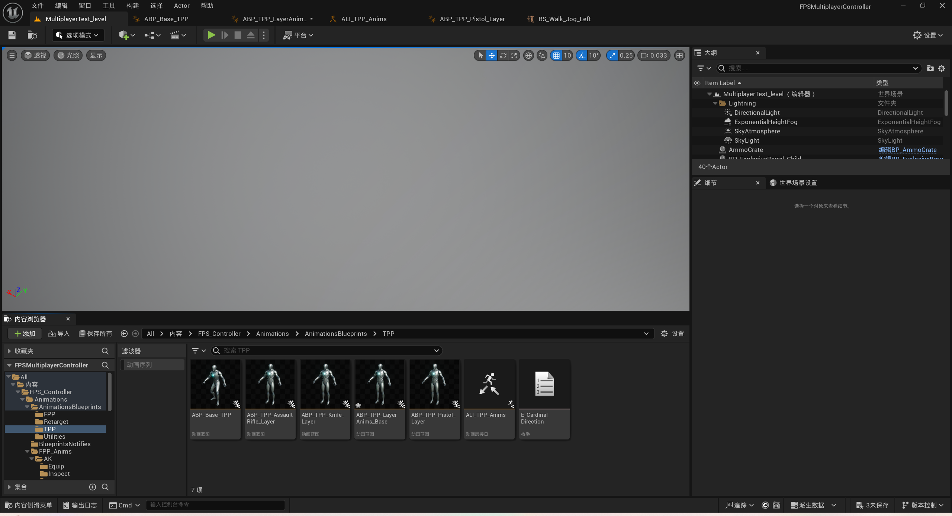
Task: Open the 工具 menu
Action: [109, 6]
